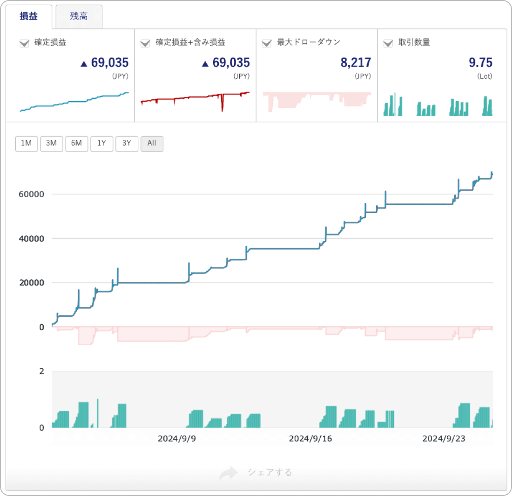512x496 pixels.
Task: Click the 9.75 Lot value
Action: click(x=480, y=62)
